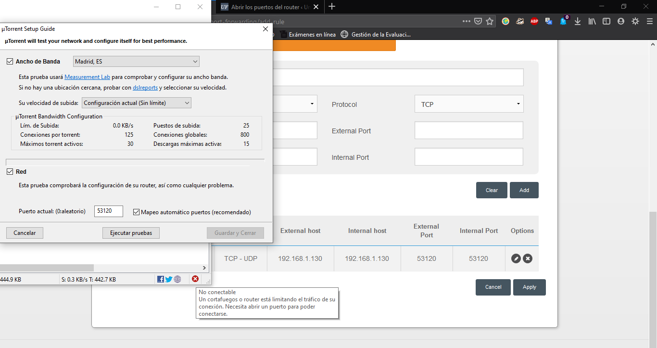Click the Conexiones globales value 800
The height and width of the screenshot is (348, 657).
[244, 135]
